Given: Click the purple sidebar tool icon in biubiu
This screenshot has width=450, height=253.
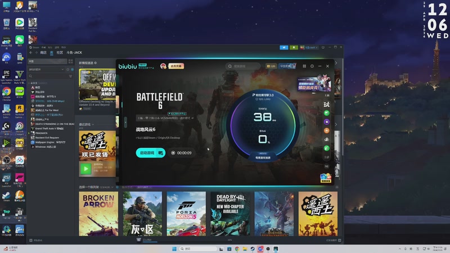Looking at the screenshot, I should 327,122.
